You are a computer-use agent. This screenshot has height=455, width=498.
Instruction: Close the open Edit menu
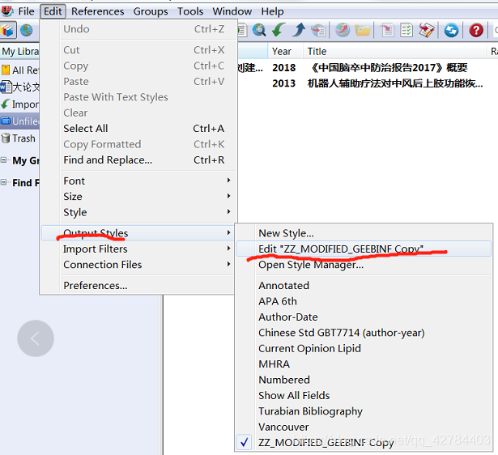point(53,11)
